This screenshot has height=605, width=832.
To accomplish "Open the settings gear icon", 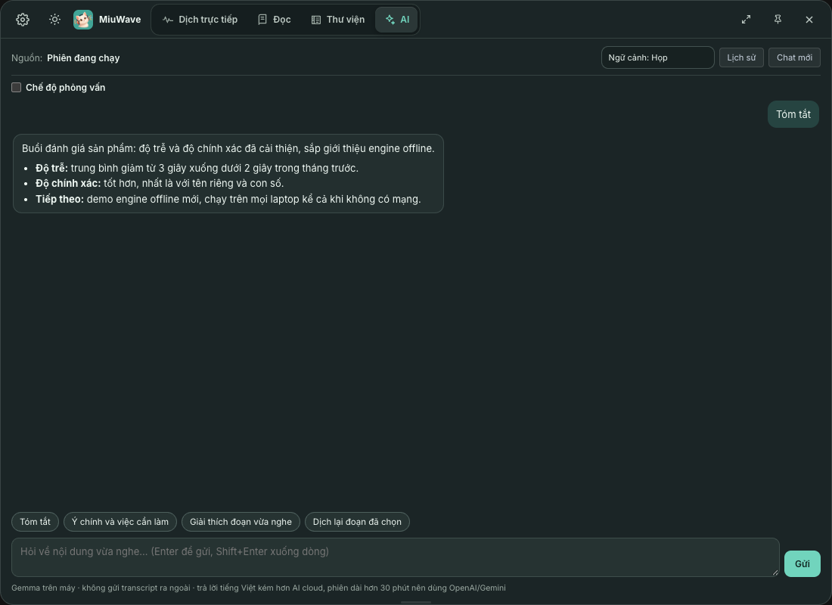I will point(22,20).
